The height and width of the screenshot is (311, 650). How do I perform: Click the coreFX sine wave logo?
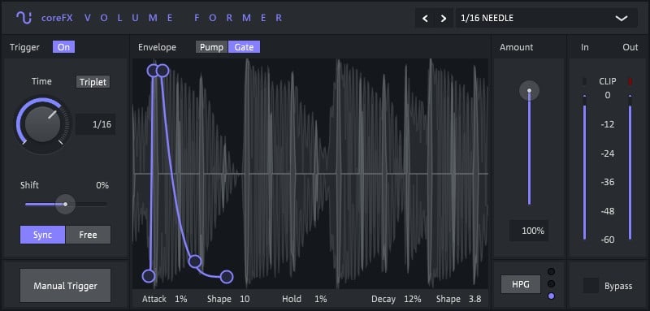click(24, 18)
